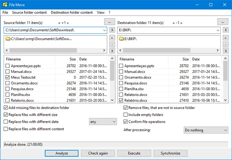The width and height of the screenshot is (232, 160).
Task: Click the Synchronize button
Action: pos(170,153)
